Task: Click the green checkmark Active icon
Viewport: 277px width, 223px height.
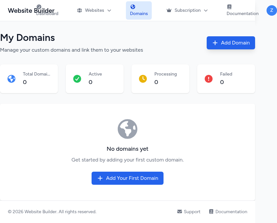Action: pyautogui.click(x=77, y=79)
